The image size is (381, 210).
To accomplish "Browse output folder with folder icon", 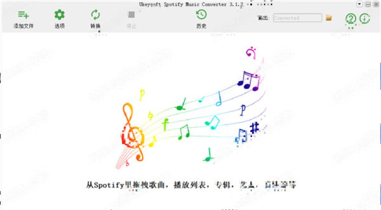I will tap(329, 18).
